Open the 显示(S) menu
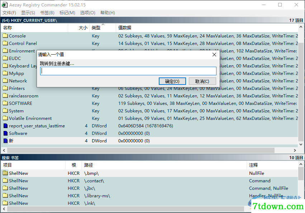 pos(28,13)
